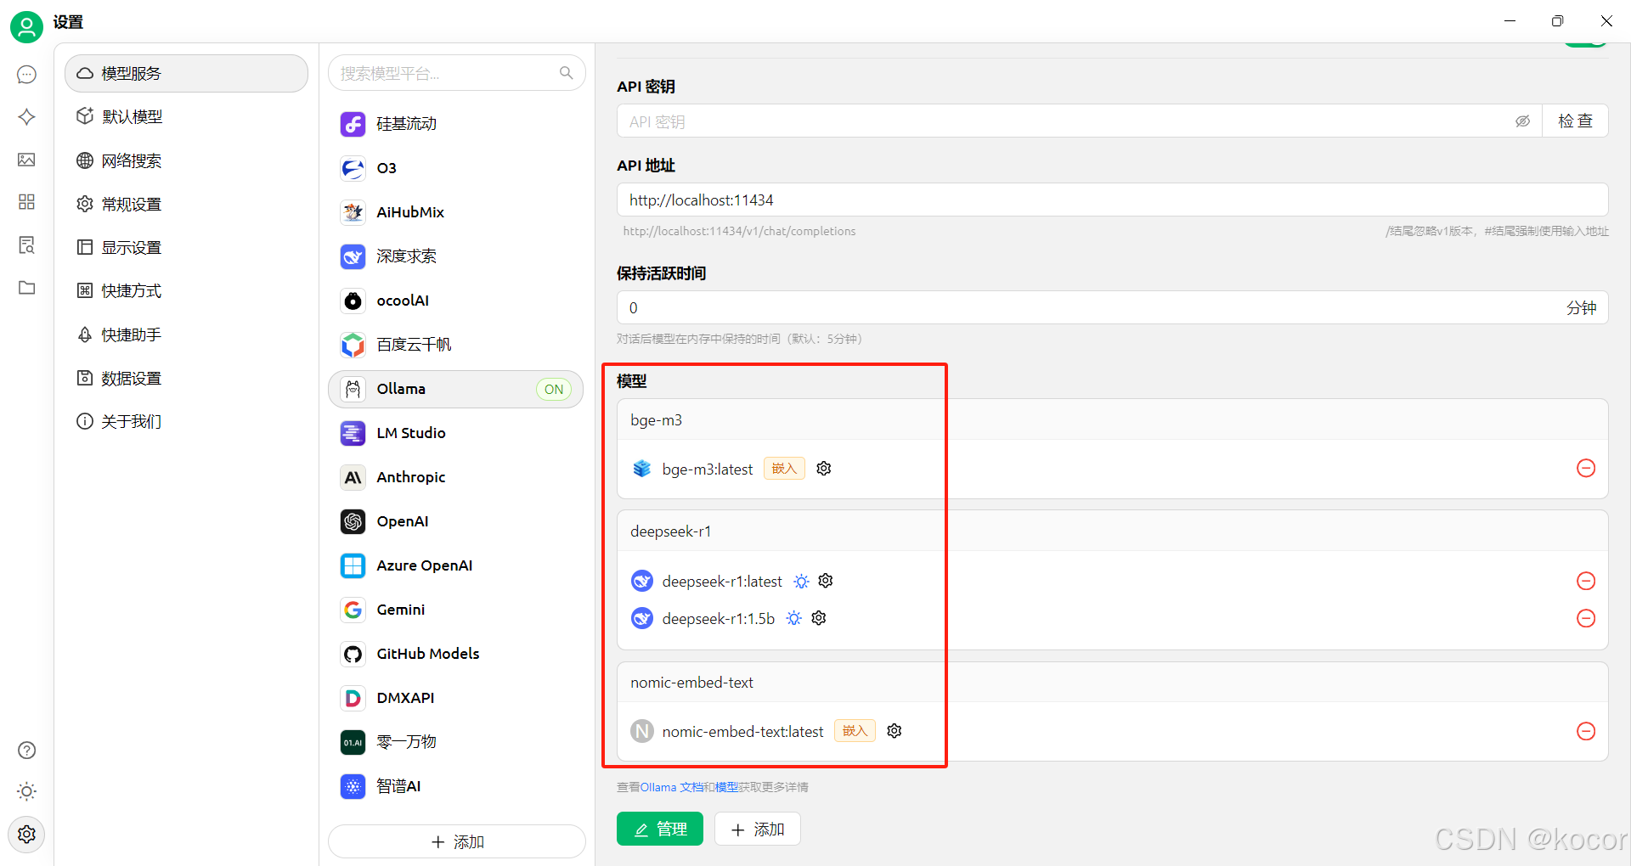The height and width of the screenshot is (866, 1631).
Task: Select the 深度求索 provider
Action: point(456,256)
